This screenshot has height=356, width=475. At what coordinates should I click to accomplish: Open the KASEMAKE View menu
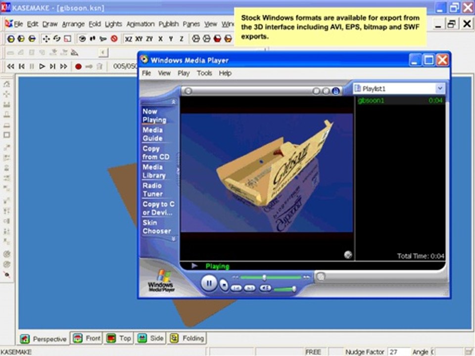tap(211, 24)
